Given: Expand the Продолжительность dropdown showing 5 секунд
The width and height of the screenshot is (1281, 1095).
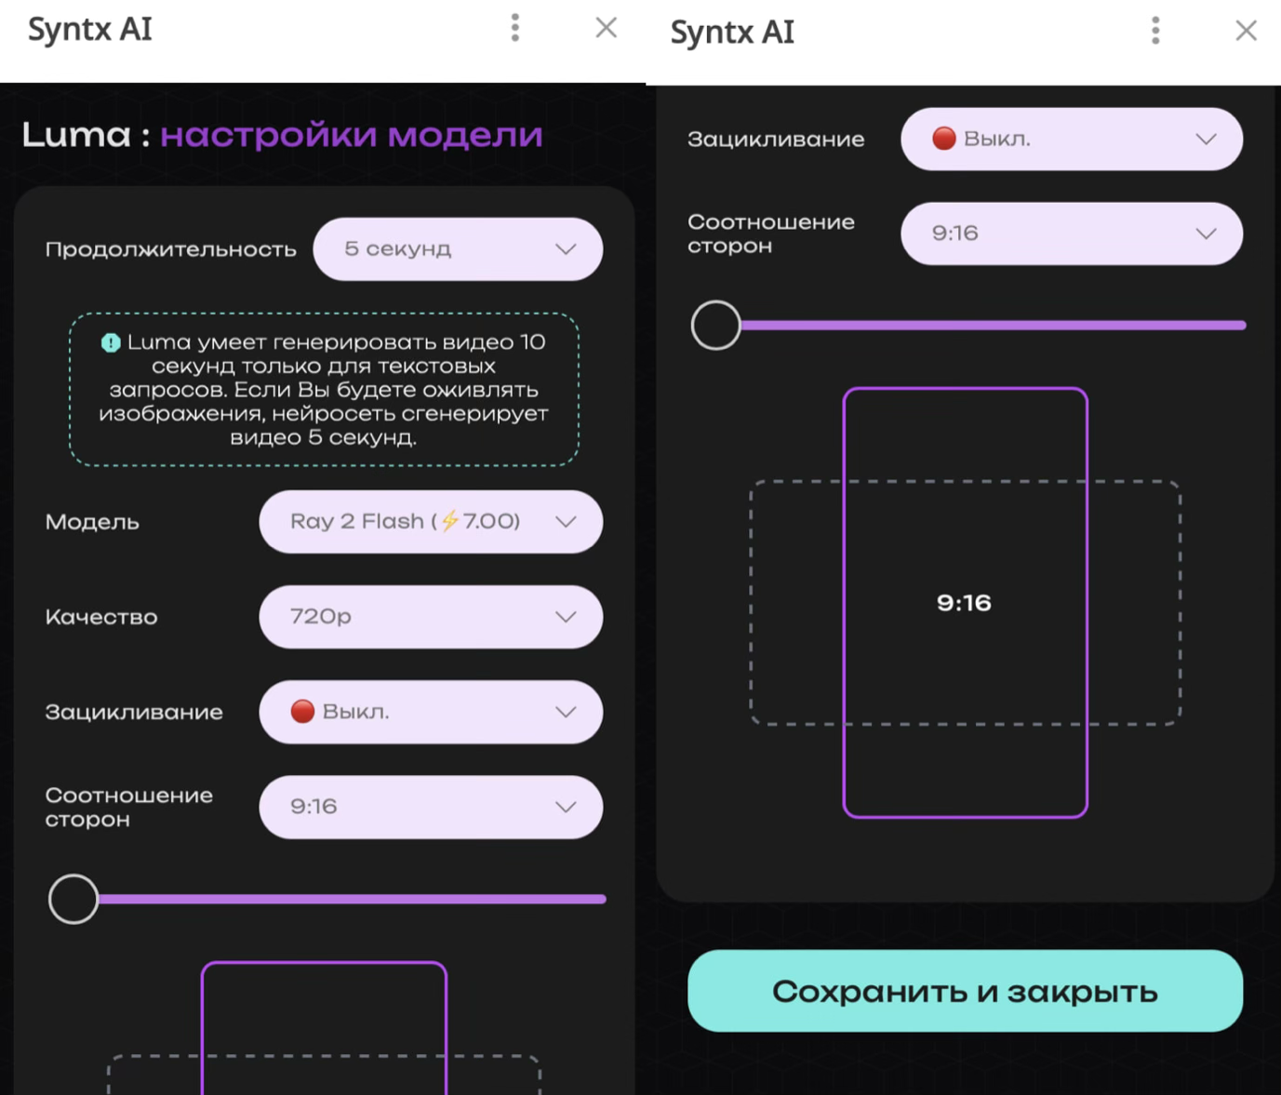Looking at the screenshot, I should click(457, 249).
